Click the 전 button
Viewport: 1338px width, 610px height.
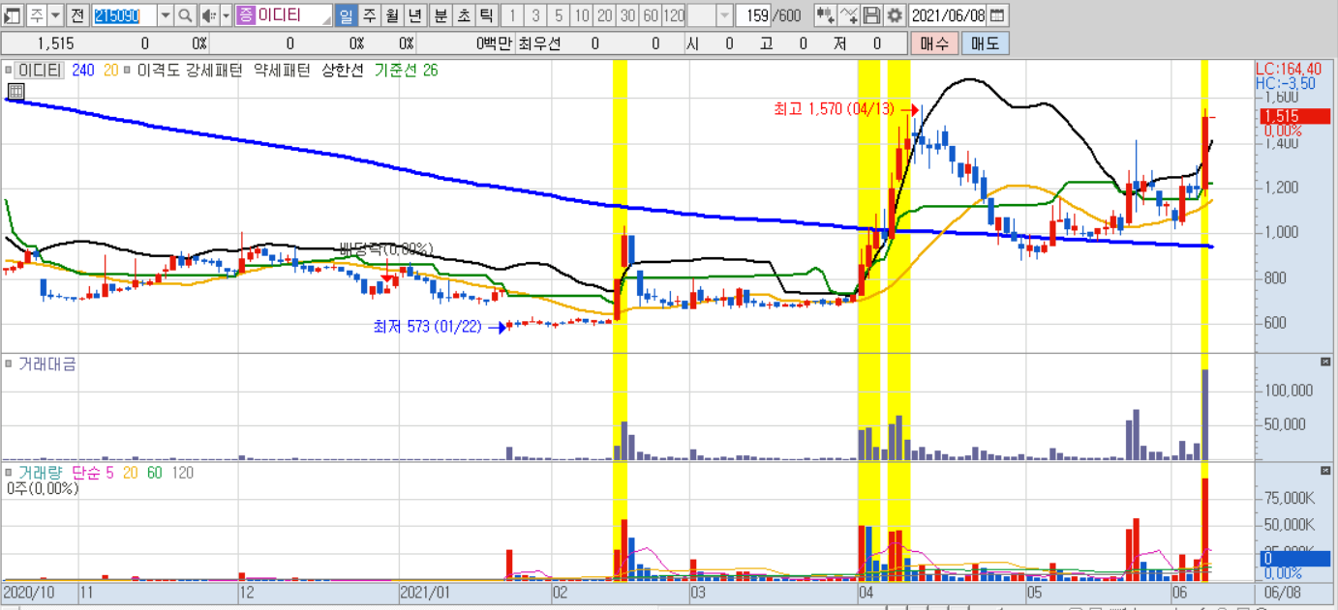77,15
